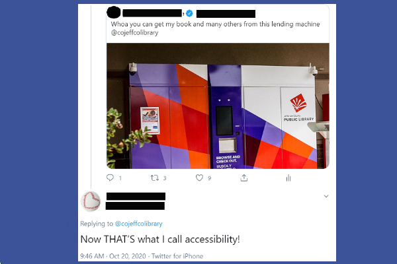Open the @cojeffcolibrary link in Replying to
The height and width of the screenshot is (264, 397).
[x=138, y=224]
